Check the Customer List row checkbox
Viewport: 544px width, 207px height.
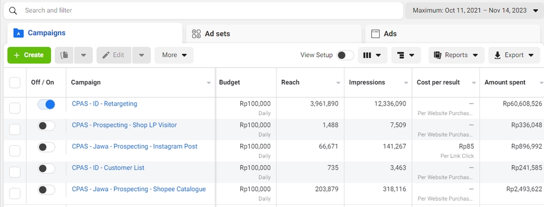15,172
